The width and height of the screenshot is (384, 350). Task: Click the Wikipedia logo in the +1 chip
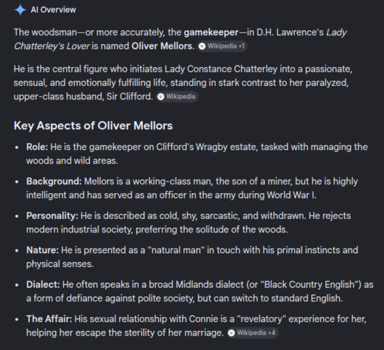(x=202, y=46)
